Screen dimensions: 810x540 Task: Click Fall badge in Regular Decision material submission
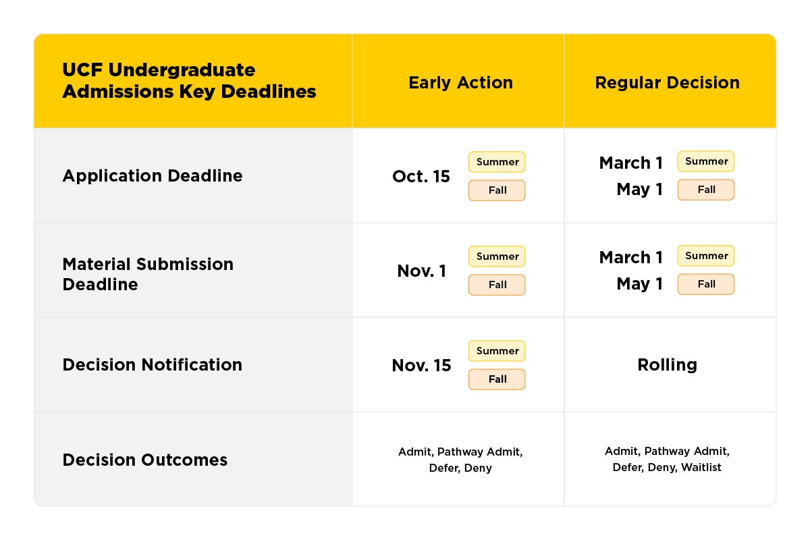(x=706, y=284)
